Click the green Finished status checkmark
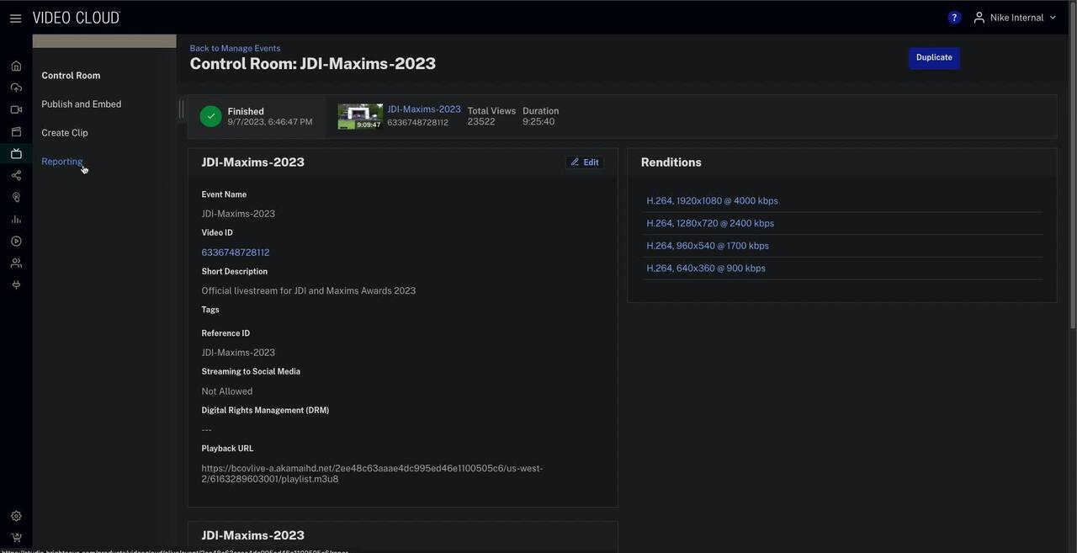 tap(210, 116)
